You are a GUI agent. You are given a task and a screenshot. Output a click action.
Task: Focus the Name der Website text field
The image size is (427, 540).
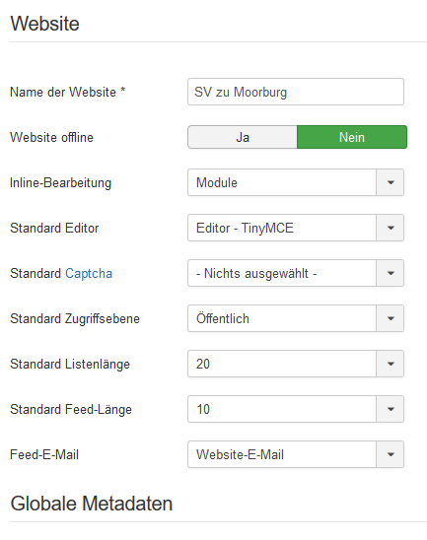[296, 92]
